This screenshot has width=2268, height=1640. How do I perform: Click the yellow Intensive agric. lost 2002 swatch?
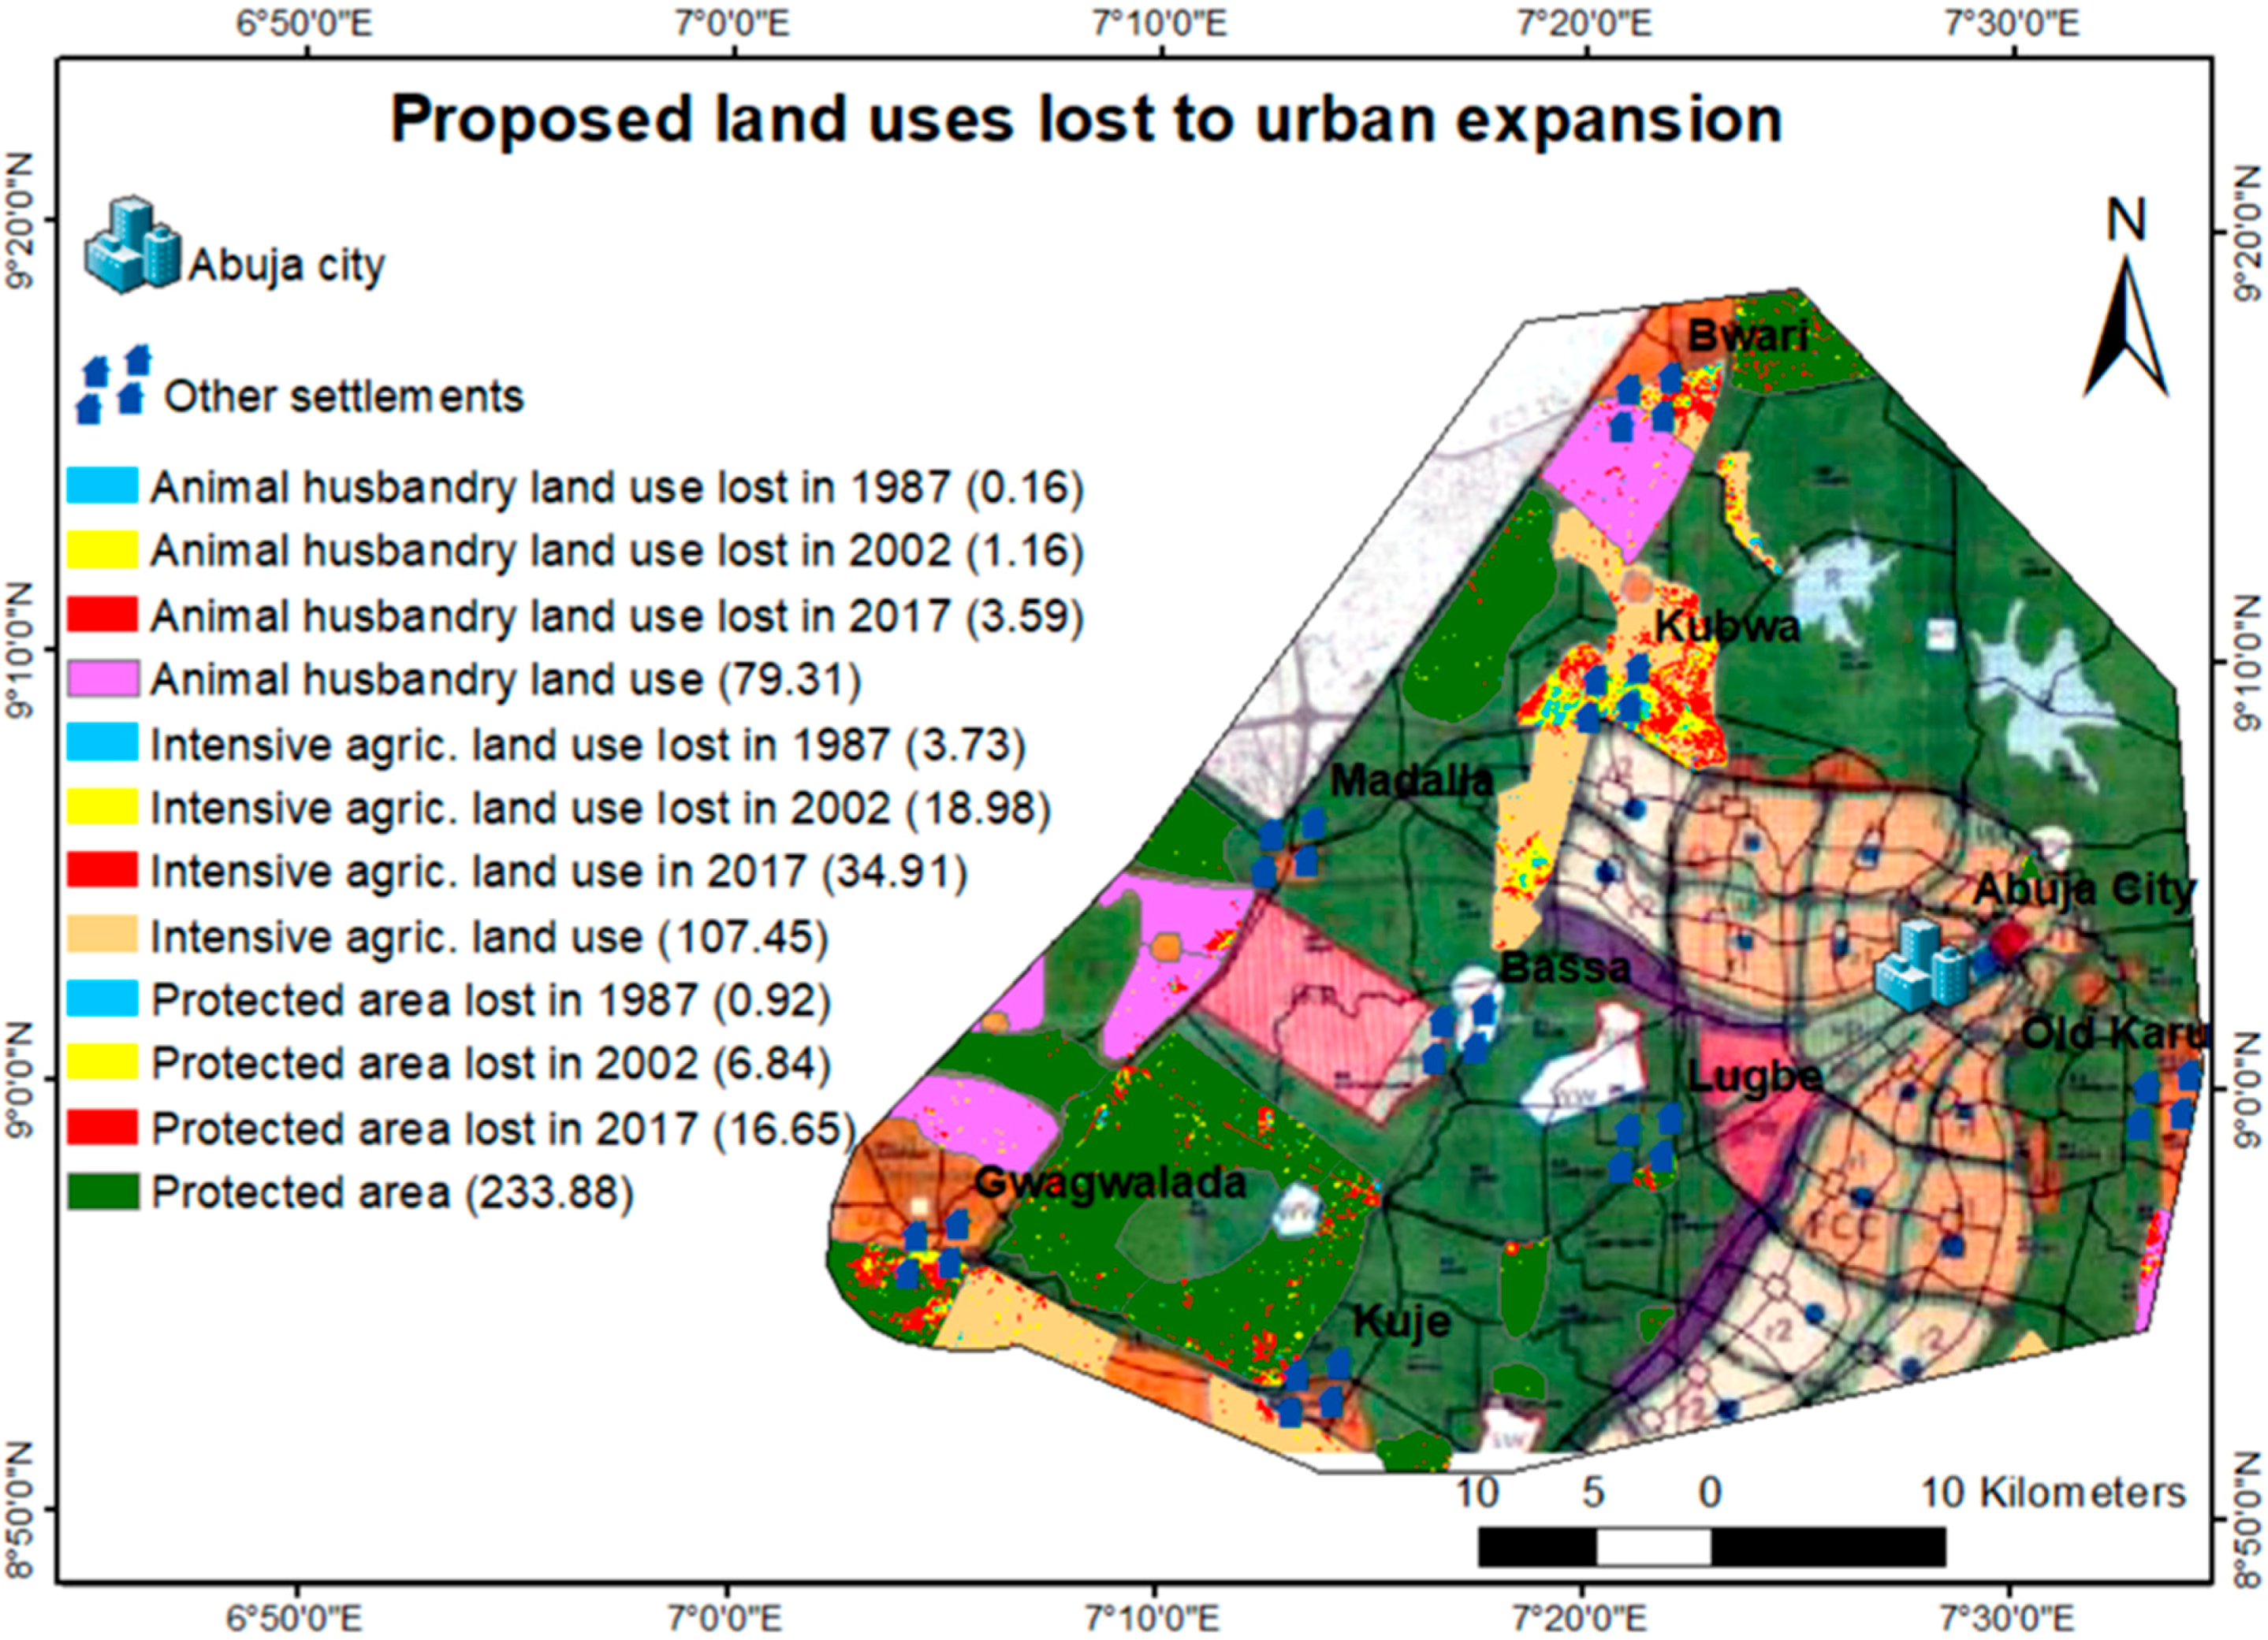[103, 807]
